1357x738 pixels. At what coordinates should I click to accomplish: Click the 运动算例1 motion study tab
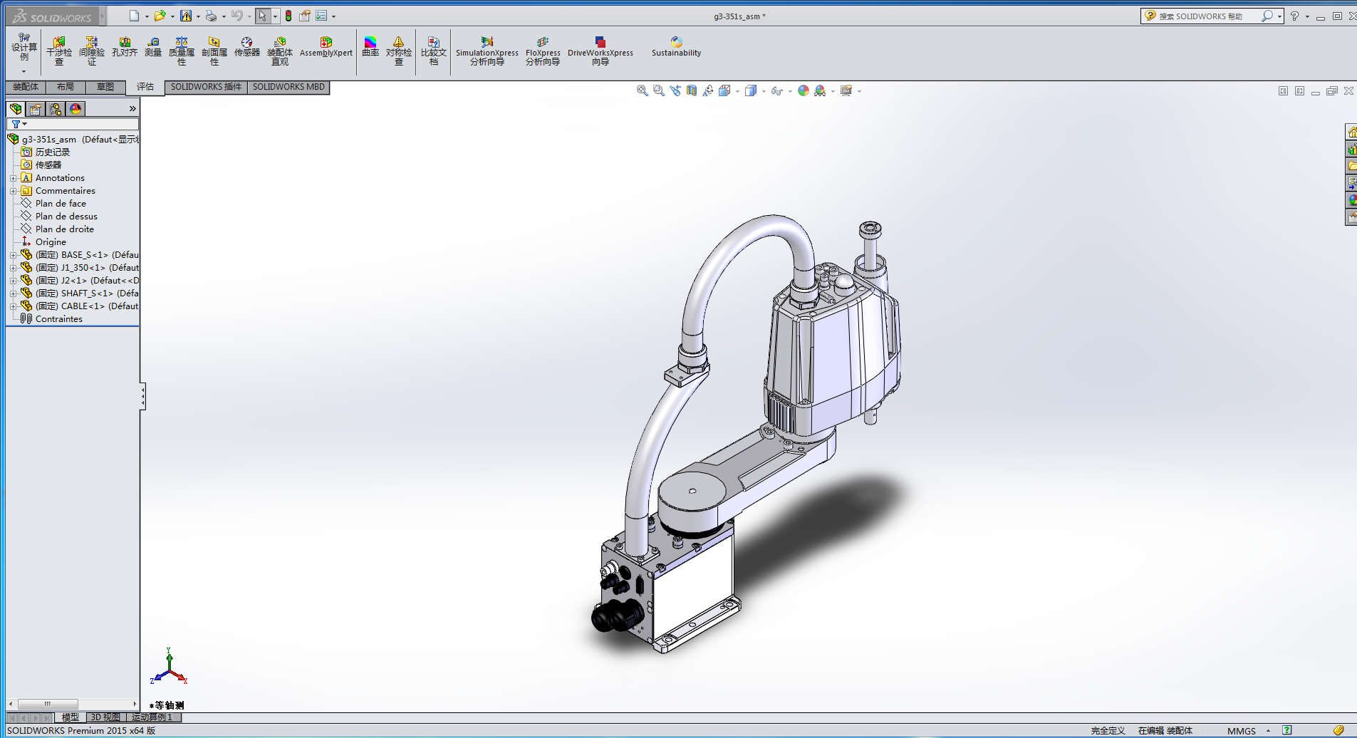coord(152,717)
